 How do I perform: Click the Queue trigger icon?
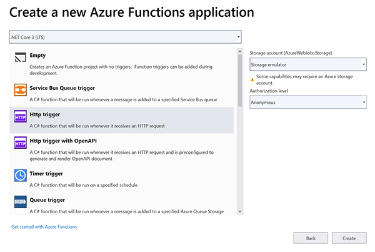click(21, 202)
